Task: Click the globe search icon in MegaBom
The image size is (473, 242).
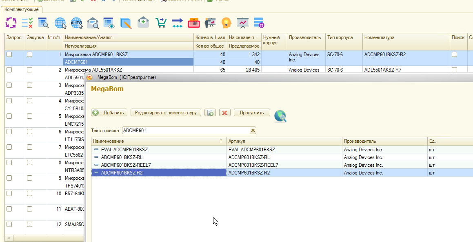Action: [280, 116]
